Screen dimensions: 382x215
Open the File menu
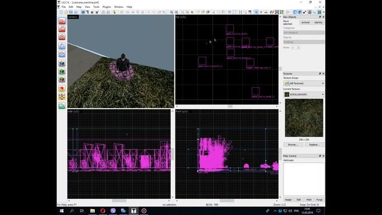tap(64, 7)
